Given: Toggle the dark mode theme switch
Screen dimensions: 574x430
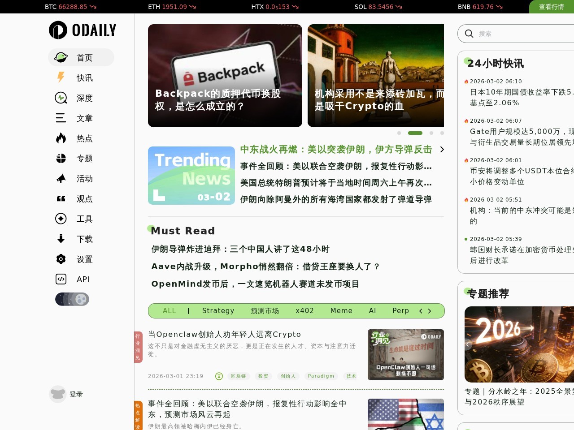Looking at the screenshot, I should click(x=72, y=299).
